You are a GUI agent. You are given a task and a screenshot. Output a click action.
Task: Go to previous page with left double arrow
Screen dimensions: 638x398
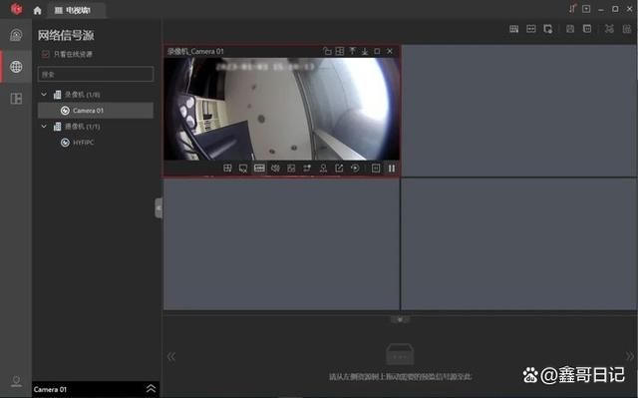171,357
